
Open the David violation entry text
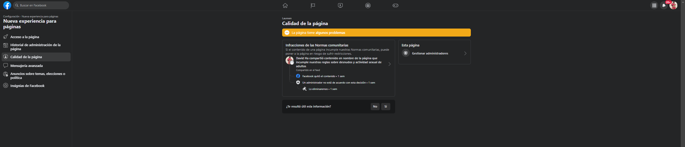point(339,62)
